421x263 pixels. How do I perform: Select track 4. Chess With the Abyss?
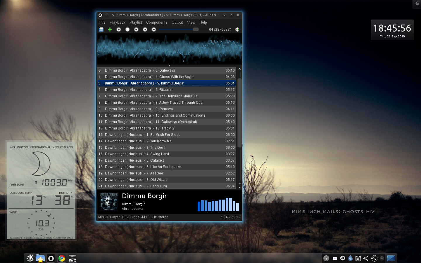click(167, 77)
